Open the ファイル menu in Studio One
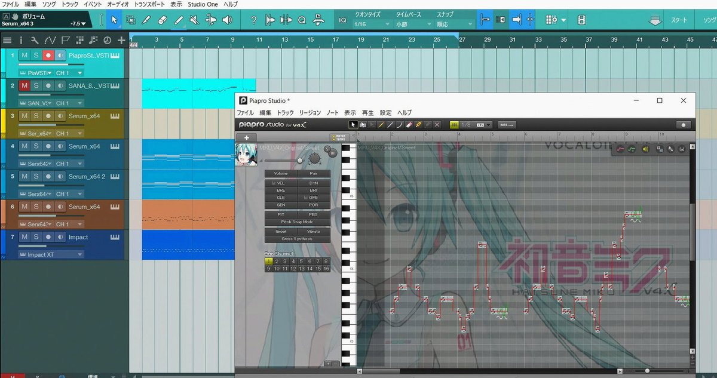Viewport: 717px width, 378px height. [x=11, y=4]
